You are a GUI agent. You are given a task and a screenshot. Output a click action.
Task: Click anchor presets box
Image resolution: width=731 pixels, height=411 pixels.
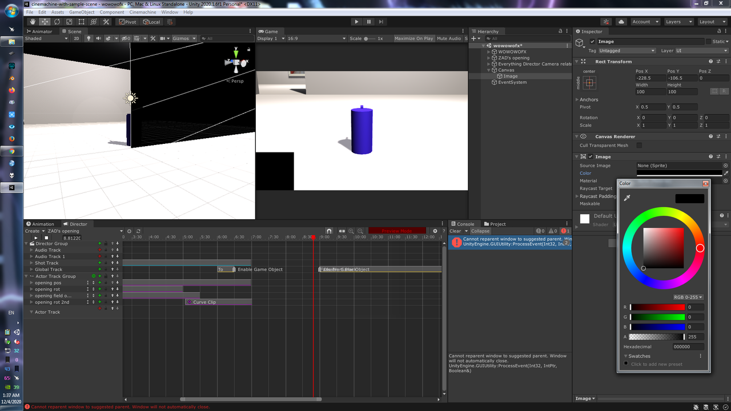pyautogui.click(x=589, y=83)
